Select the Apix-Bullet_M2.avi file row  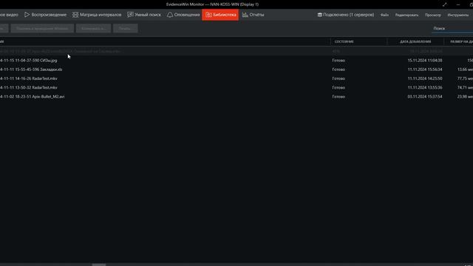[x=236, y=97]
